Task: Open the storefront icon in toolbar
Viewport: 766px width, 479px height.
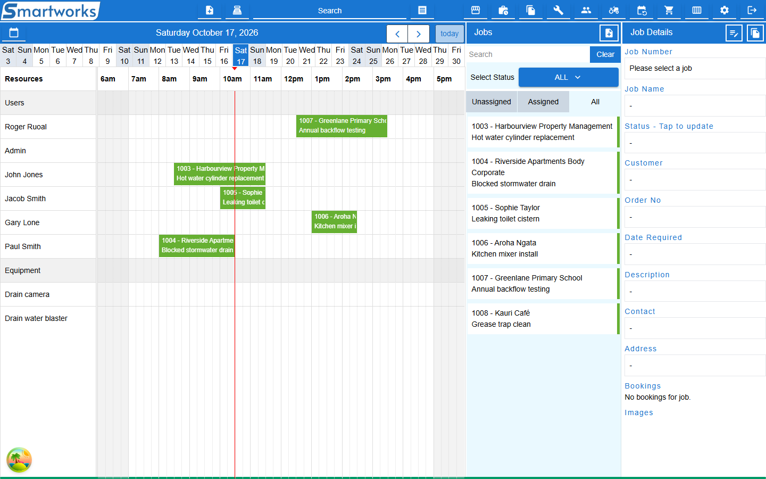Action: 476,10
